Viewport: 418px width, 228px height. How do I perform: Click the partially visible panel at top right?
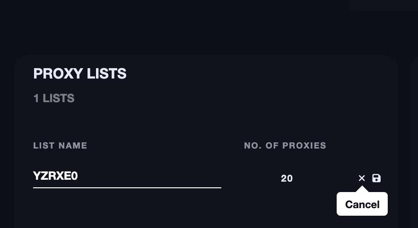point(383,5)
